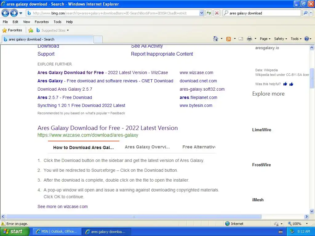Click Report Inappropriate Content link
This screenshot has width=315, height=236.
pos(162,54)
